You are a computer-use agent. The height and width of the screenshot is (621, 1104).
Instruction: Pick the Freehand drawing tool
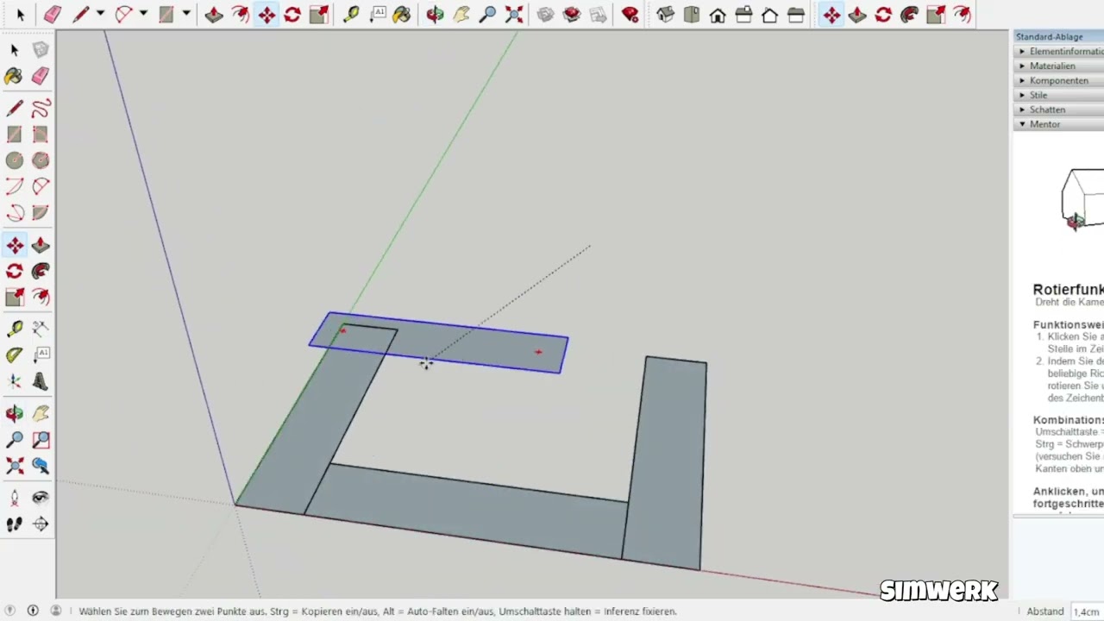point(41,109)
